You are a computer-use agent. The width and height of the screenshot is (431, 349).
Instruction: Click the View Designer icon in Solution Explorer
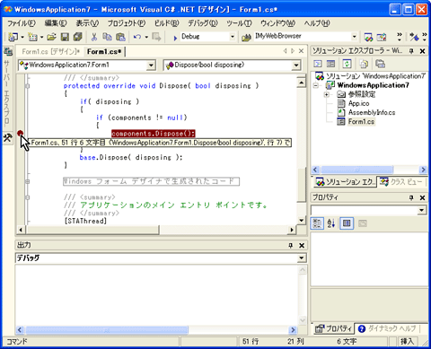[x=330, y=64]
